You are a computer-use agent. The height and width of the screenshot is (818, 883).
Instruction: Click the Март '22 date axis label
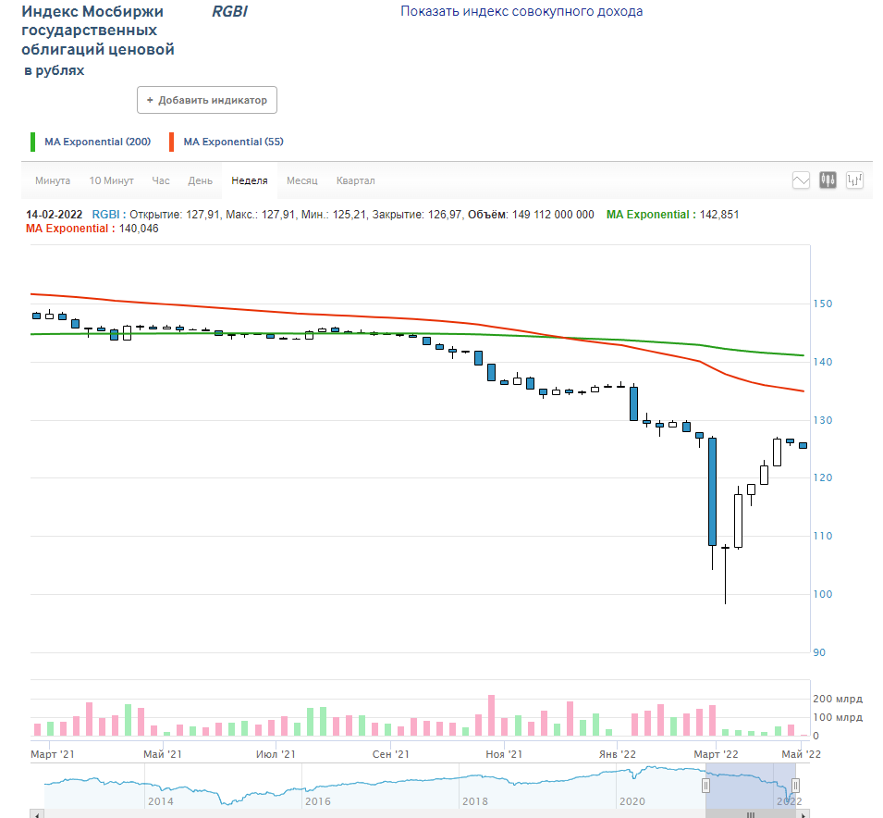716,754
